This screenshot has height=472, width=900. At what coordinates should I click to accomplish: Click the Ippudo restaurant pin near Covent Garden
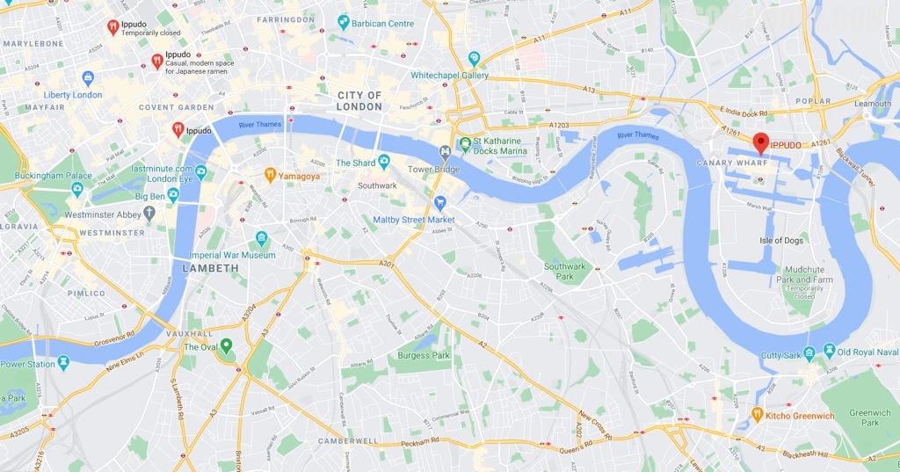[178, 130]
